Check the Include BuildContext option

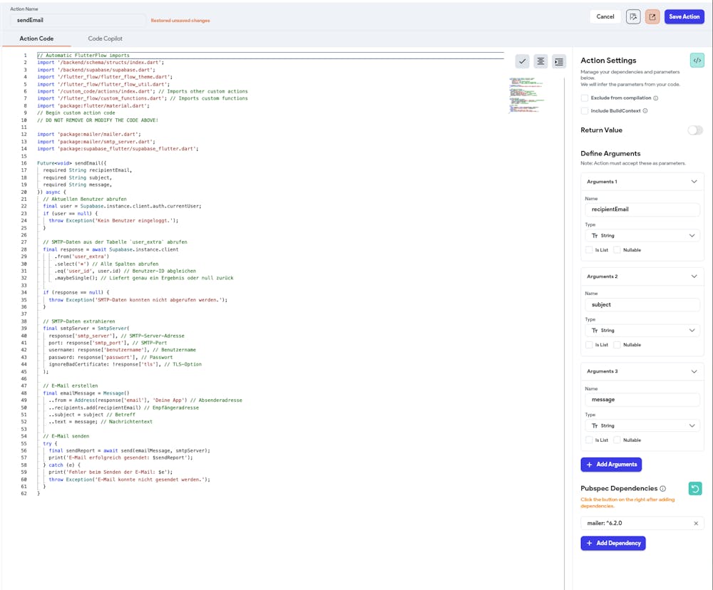[x=585, y=111]
